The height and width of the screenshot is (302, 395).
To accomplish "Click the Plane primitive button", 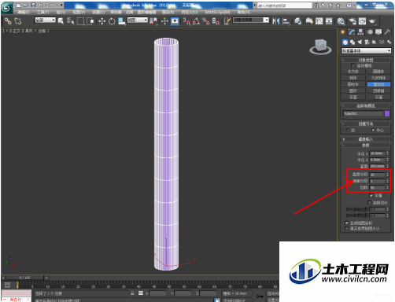I will click(378, 97).
